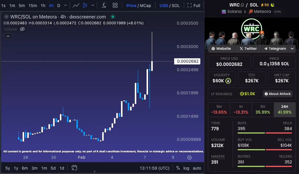299x174 pixels.
Task: Set chart range to 1y
Action: [16, 168]
